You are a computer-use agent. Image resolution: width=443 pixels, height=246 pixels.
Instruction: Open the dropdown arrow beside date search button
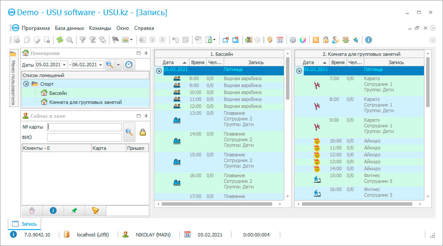point(119,65)
